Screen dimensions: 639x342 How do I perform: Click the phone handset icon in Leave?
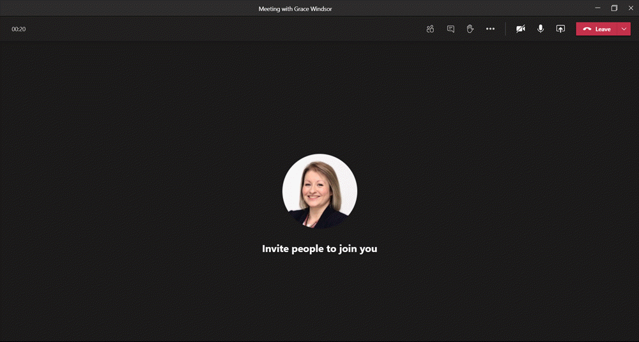587,29
